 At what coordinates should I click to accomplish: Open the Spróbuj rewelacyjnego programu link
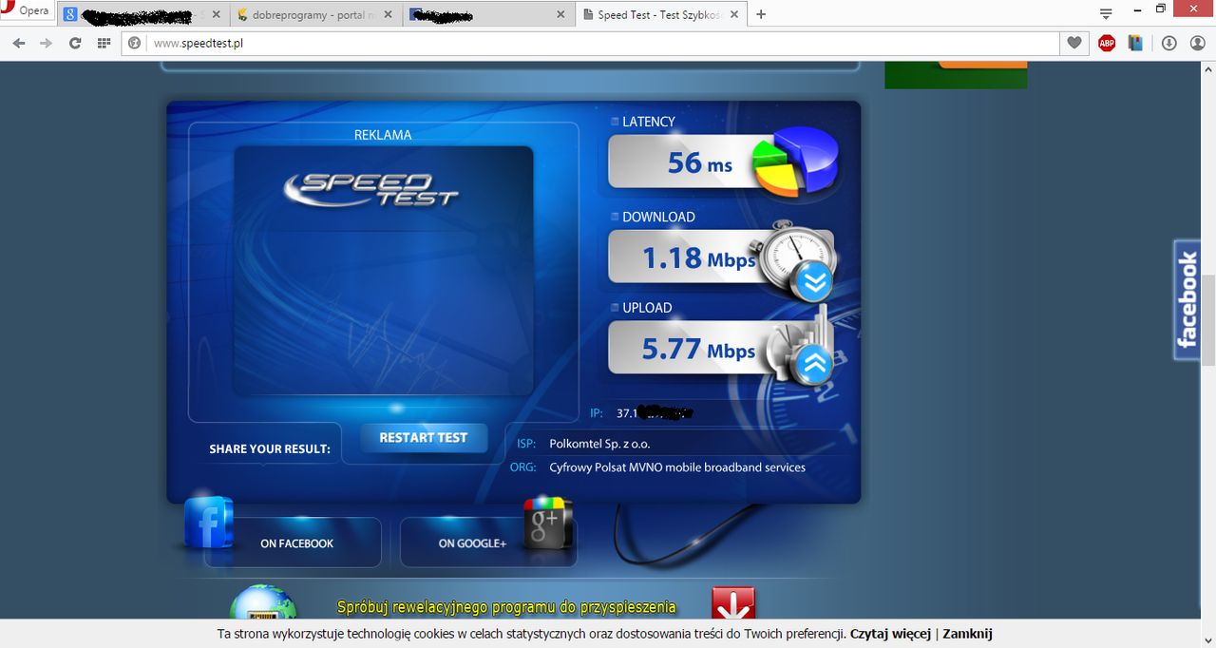point(506,607)
